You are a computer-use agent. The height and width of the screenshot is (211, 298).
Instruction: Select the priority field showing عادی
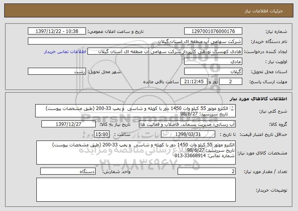(213, 62)
